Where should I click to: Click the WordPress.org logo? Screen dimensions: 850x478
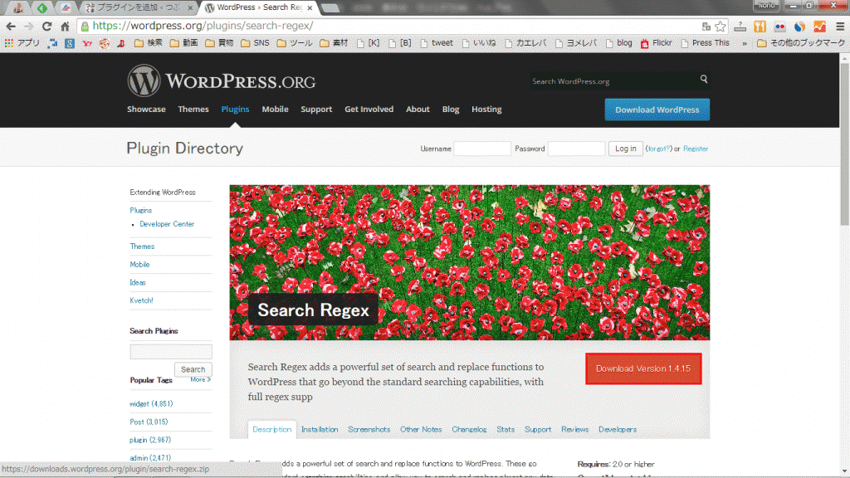pos(221,81)
